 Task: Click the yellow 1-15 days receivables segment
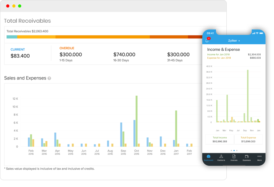point(36,37)
